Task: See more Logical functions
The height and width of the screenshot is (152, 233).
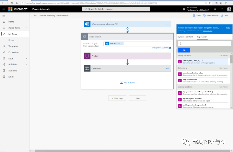Action: (x=223, y=87)
